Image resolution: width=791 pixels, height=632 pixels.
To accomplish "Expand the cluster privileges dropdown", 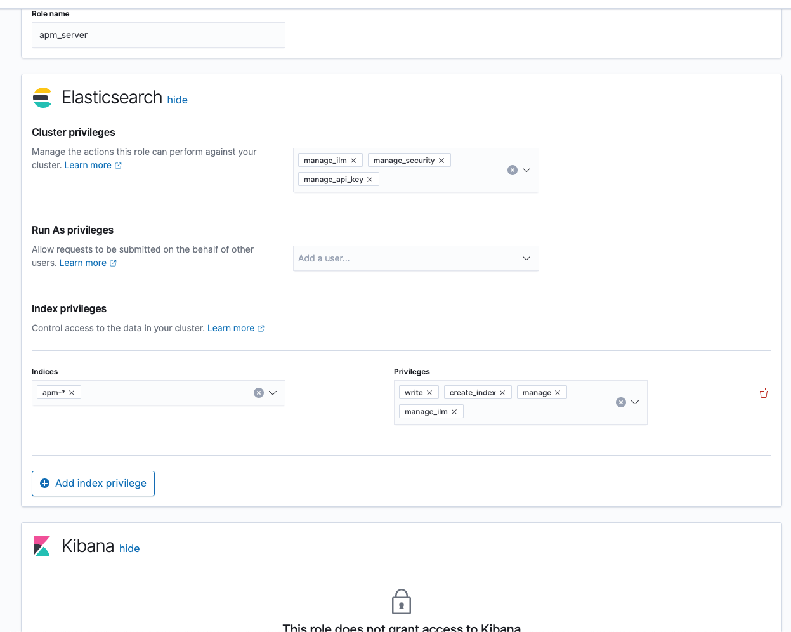I will coord(526,170).
